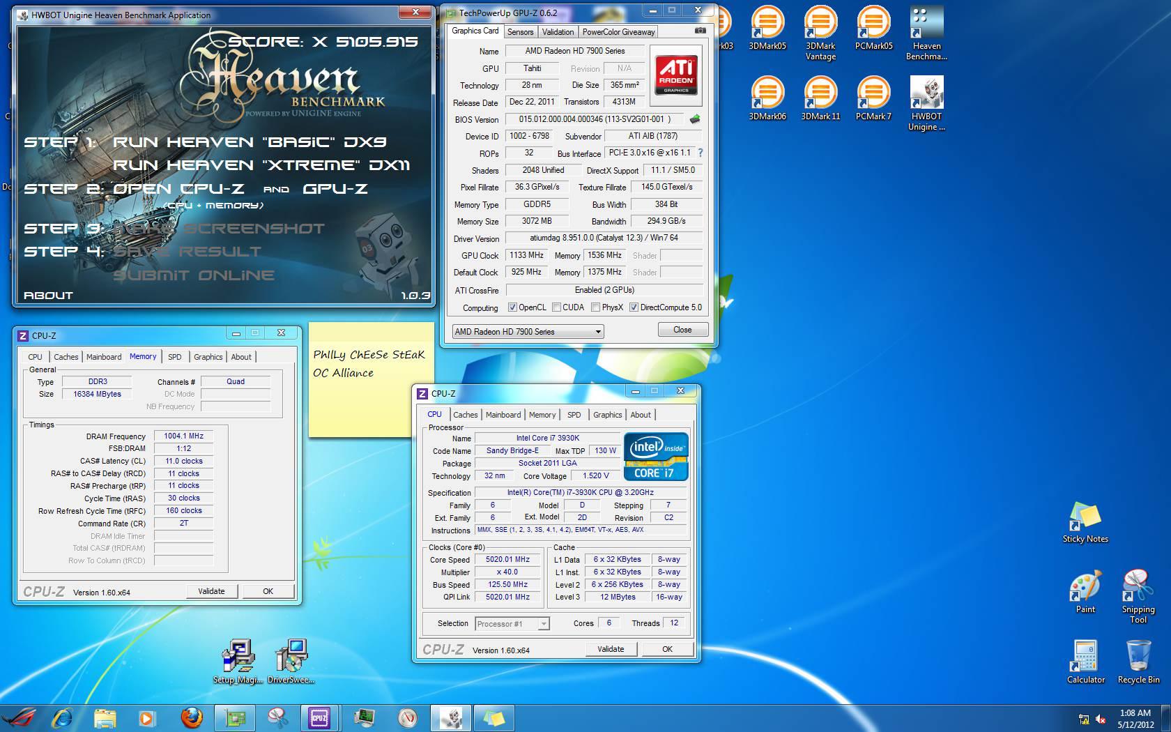The width and height of the screenshot is (1171, 732).
Task: Click Validate in the CPU-Z memory window
Action: click(211, 591)
